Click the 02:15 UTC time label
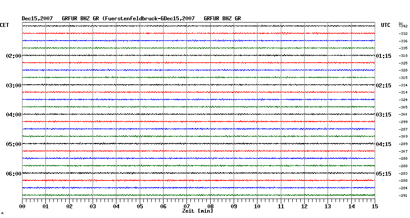The image size is (410, 218). pos(384,86)
